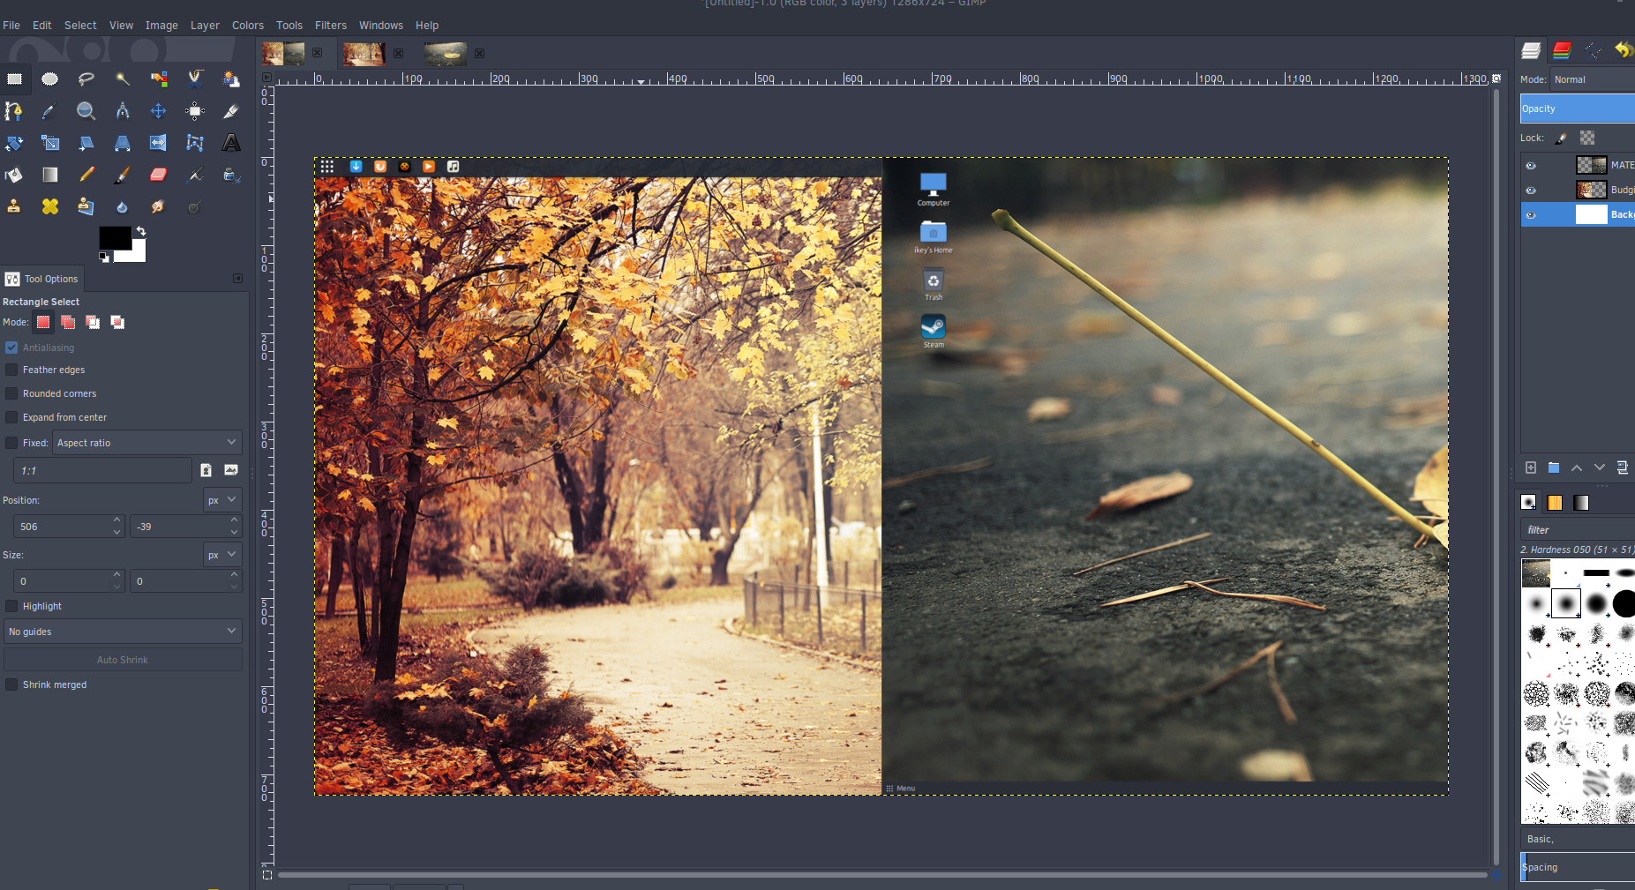Tick the Fixed aspect ratio checkbox
This screenshot has width=1635, height=890.
[11, 443]
